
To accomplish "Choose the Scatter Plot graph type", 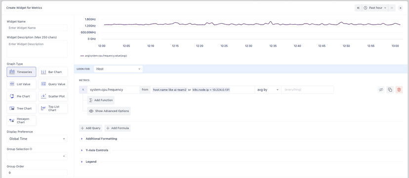I will point(53,96).
